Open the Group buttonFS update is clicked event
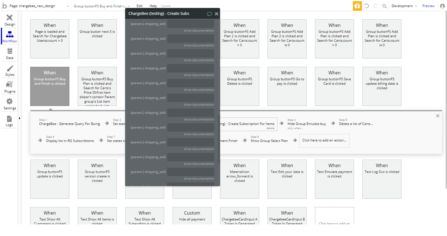Viewport: 447px width, 236px height. pos(50,179)
